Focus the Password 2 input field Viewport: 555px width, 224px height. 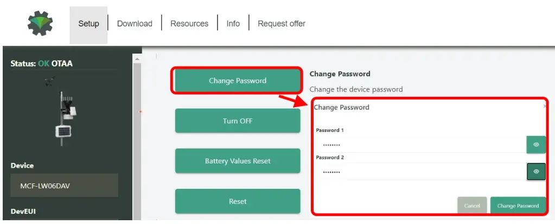click(x=420, y=172)
